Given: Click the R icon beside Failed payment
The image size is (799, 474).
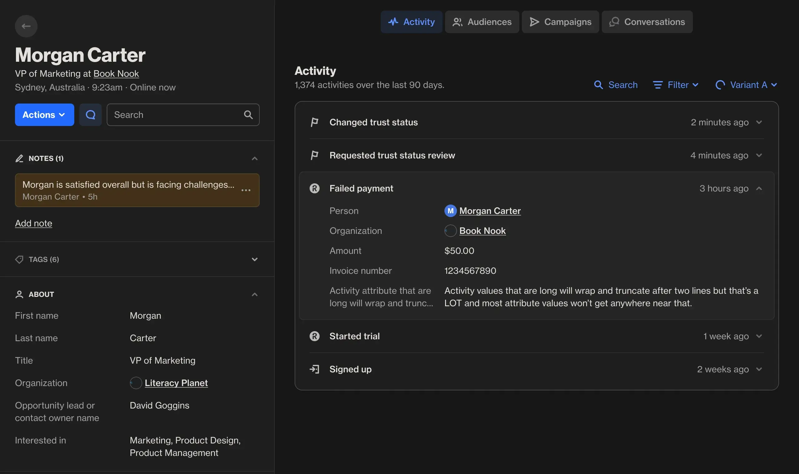Looking at the screenshot, I should (x=315, y=188).
